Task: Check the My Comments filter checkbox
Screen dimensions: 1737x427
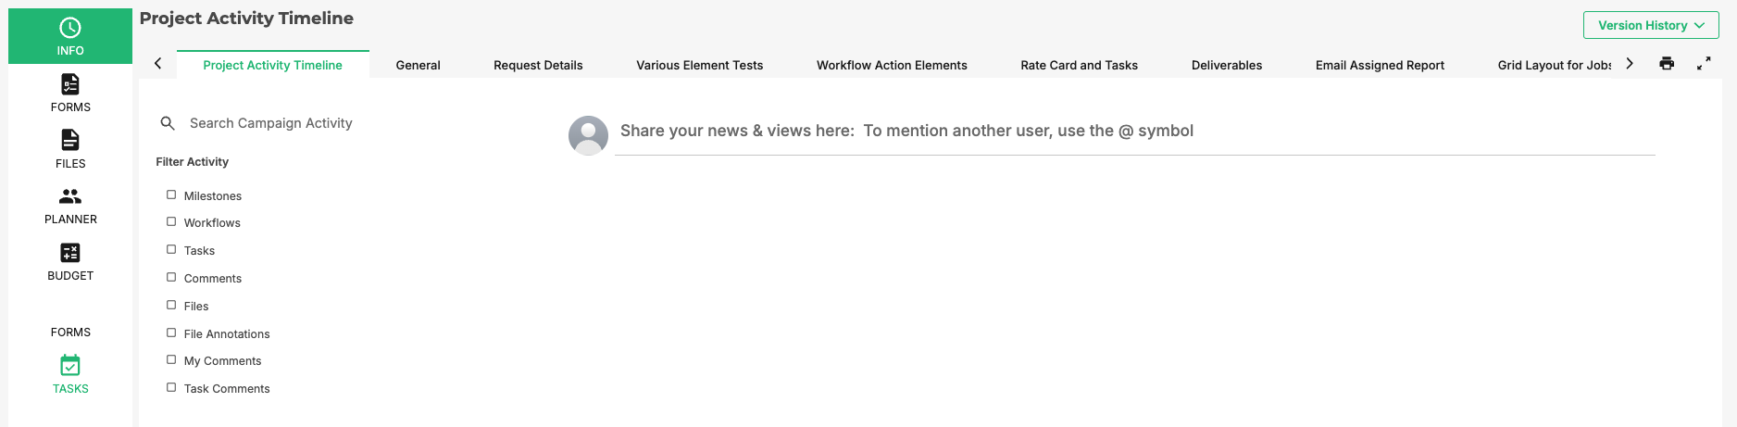Action: click(x=171, y=359)
